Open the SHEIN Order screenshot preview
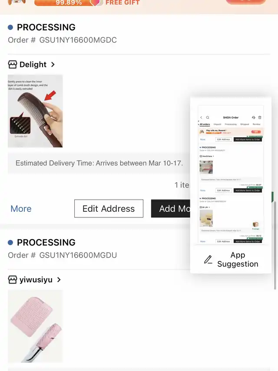 pyautogui.click(x=231, y=174)
